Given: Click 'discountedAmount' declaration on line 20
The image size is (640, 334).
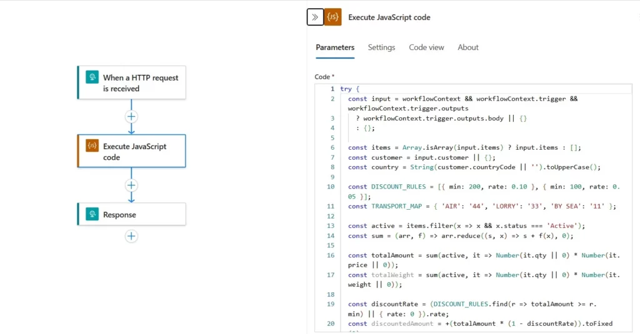Looking at the screenshot, I should (x=402, y=324).
